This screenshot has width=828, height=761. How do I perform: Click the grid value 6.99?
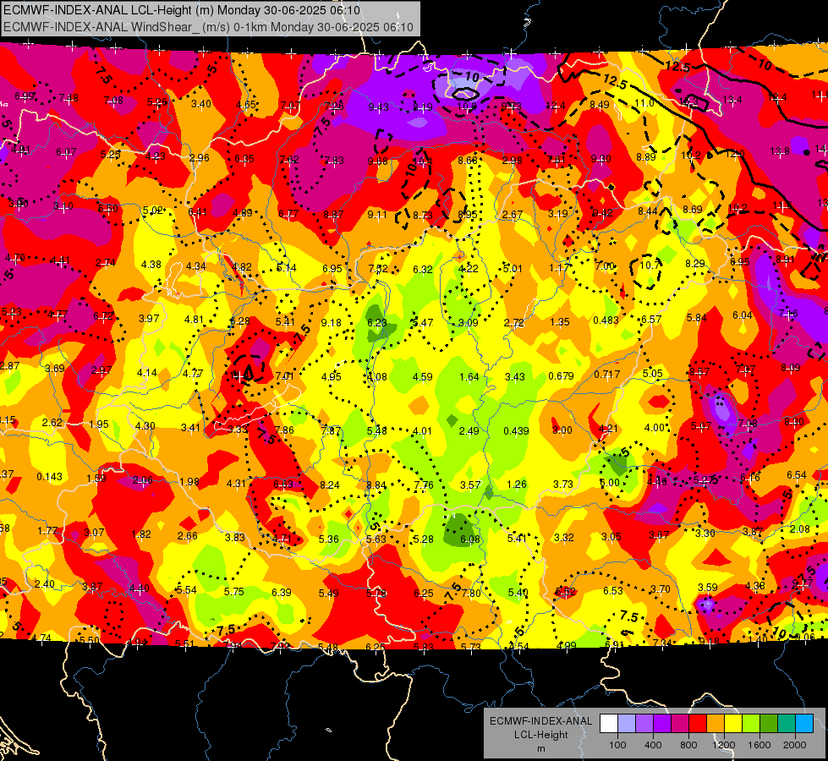pyautogui.click(x=25, y=96)
